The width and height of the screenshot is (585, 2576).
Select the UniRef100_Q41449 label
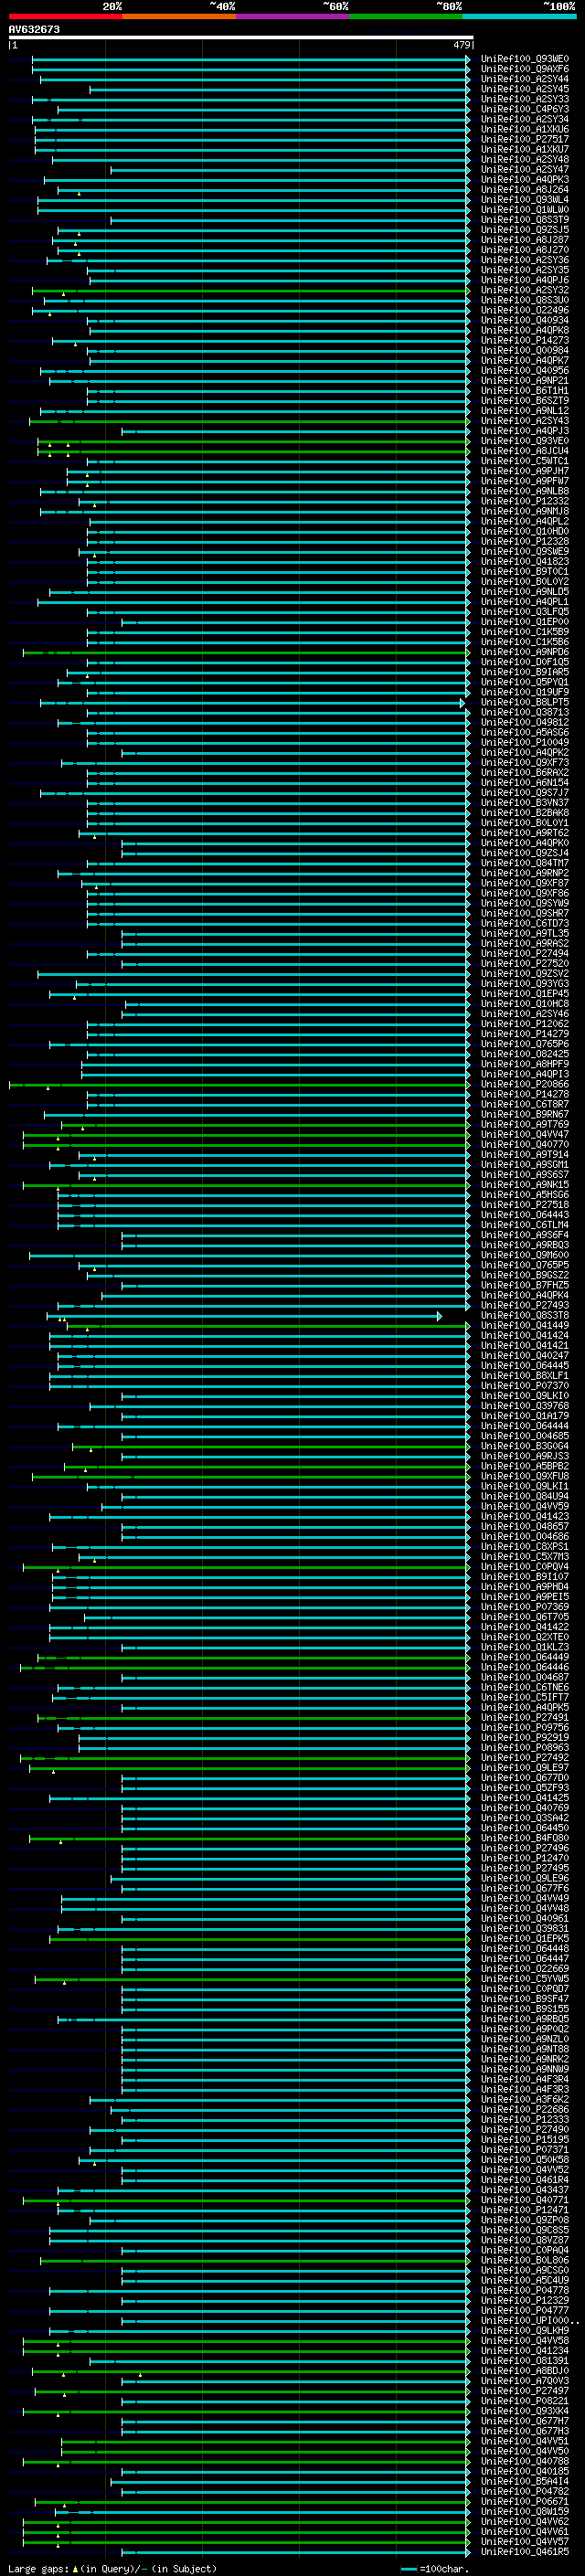[525, 1326]
